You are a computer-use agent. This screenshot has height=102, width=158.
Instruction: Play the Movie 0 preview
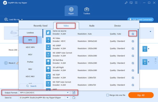click(6, 63)
